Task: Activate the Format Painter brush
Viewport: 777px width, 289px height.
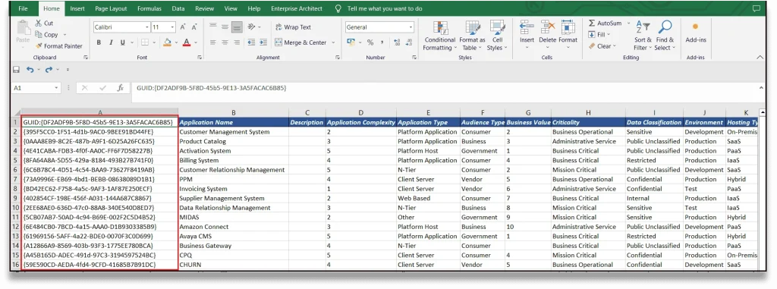Action: click(x=39, y=46)
